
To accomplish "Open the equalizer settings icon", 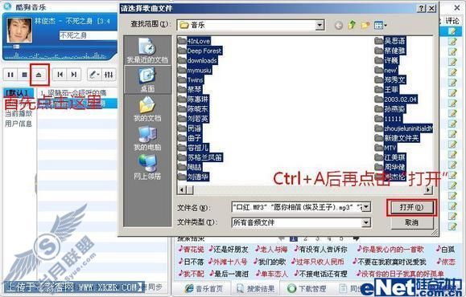I will coord(109,75).
